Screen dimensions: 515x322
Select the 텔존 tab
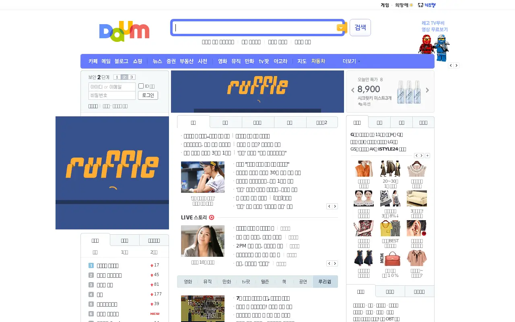(265, 282)
